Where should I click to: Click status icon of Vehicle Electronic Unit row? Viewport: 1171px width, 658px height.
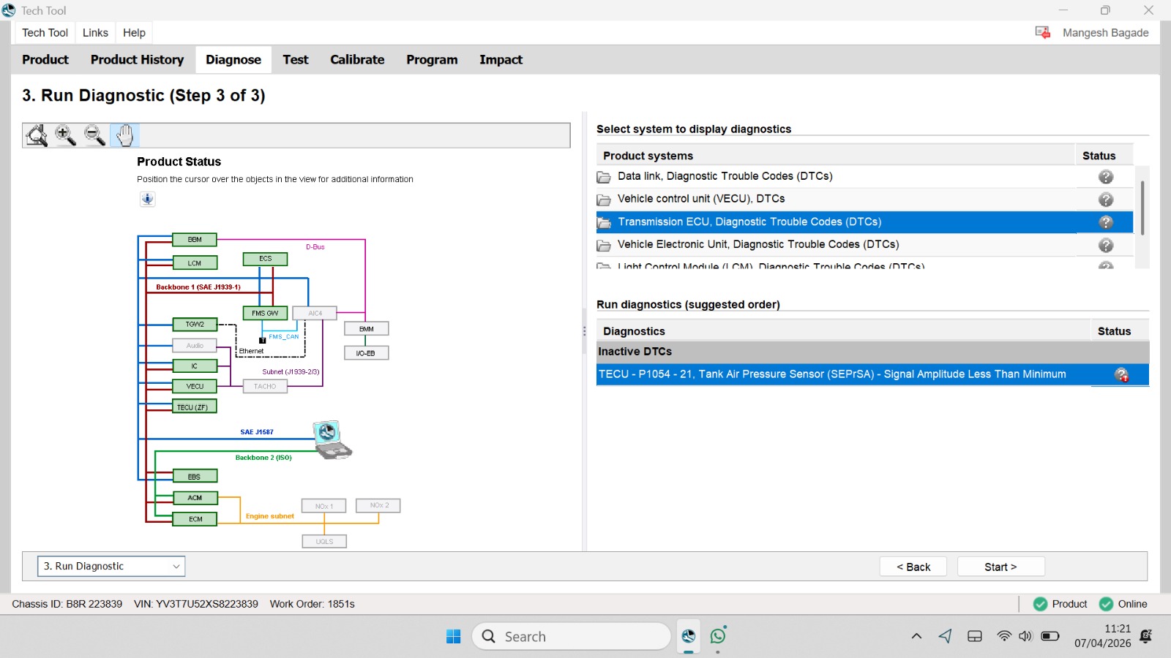pyautogui.click(x=1106, y=245)
